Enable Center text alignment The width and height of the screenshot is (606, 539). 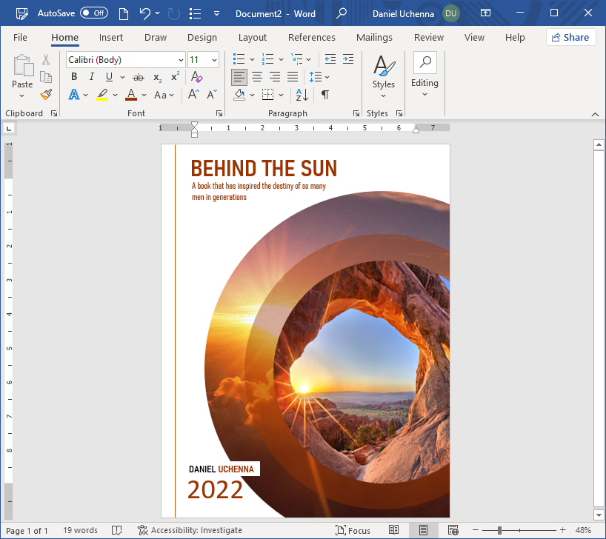pyautogui.click(x=256, y=76)
